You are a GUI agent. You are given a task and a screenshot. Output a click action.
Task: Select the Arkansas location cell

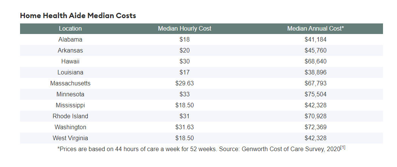(x=70, y=50)
